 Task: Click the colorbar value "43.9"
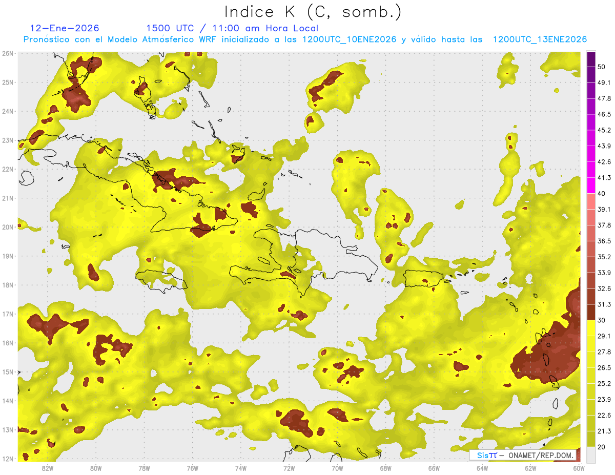click(x=604, y=146)
